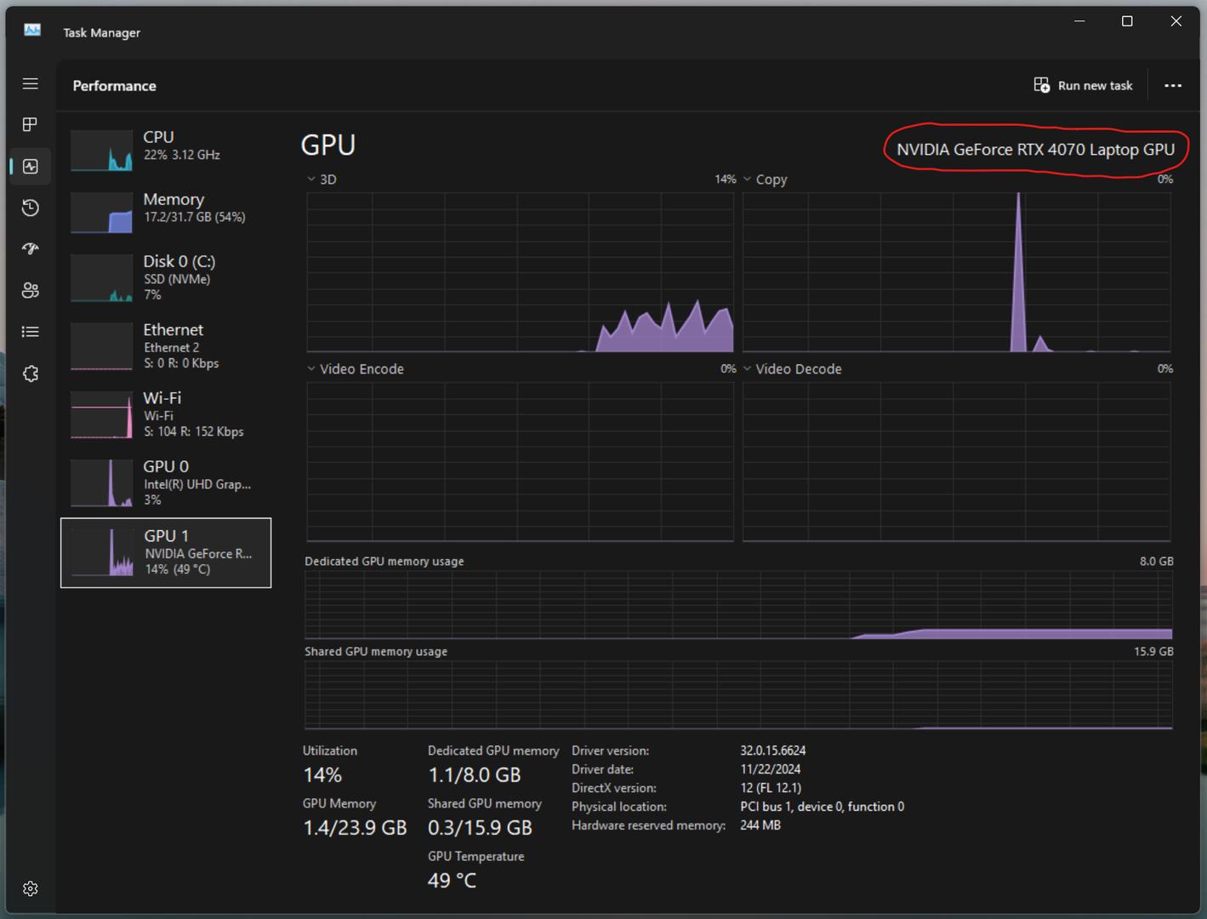Click the 14% Utilization value
Image resolution: width=1207 pixels, height=919 pixels.
pyautogui.click(x=322, y=775)
